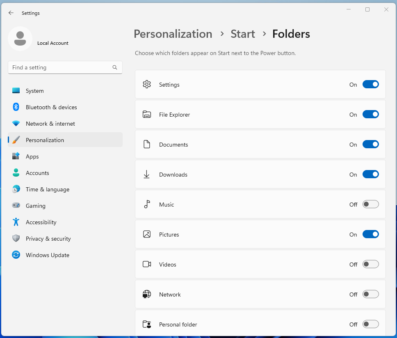Viewport: 397px width, 338px height.
Task: Click the Windows Update icon in sidebar
Action: (16, 255)
